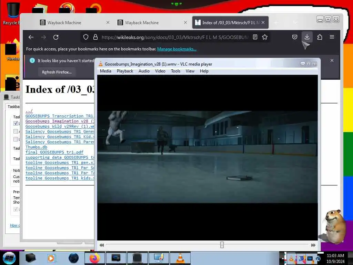Image resolution: width=353 pixels, height=265 pixels.
Task: Open VLC Audio menu
Action: click(144, 71)
